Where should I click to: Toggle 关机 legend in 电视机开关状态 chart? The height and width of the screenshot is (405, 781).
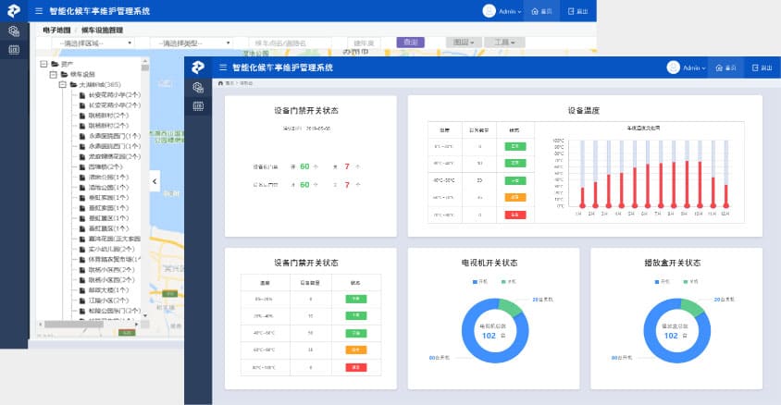[x=509, y=282]
